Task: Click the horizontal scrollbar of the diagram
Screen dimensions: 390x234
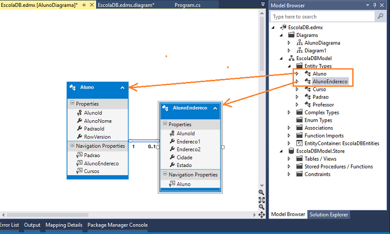Action: pos(47,215)
